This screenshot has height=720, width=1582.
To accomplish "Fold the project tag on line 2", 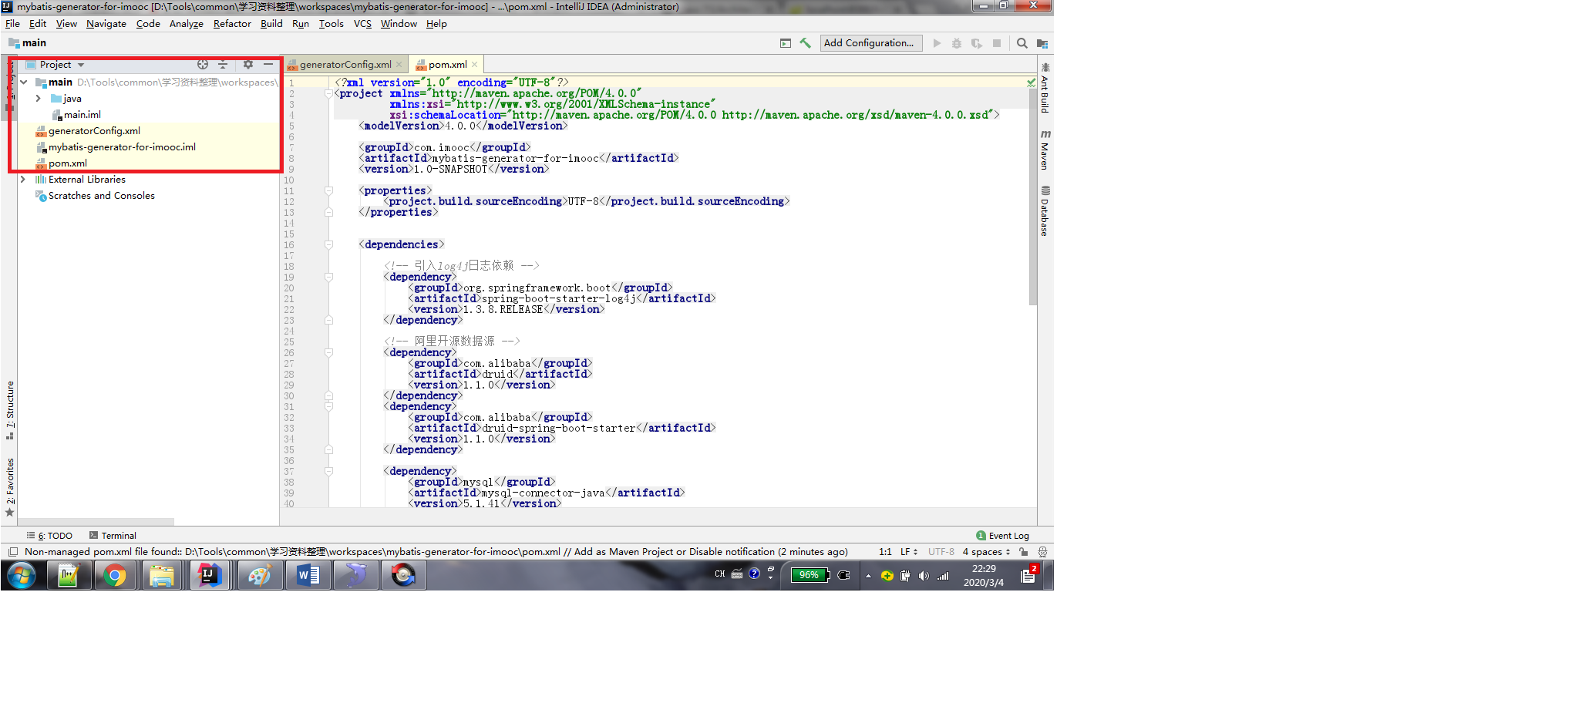I will pyautogui.click(x=328, y=93).
